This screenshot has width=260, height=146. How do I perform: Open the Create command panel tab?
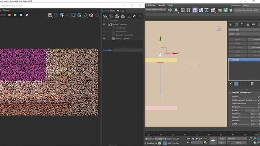230,25
